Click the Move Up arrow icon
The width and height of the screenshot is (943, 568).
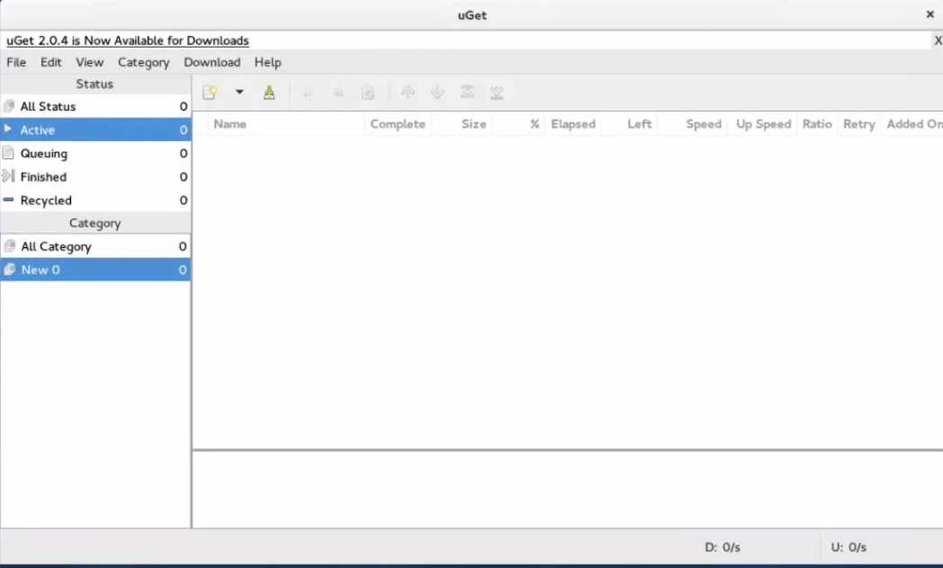coord(408,92)
